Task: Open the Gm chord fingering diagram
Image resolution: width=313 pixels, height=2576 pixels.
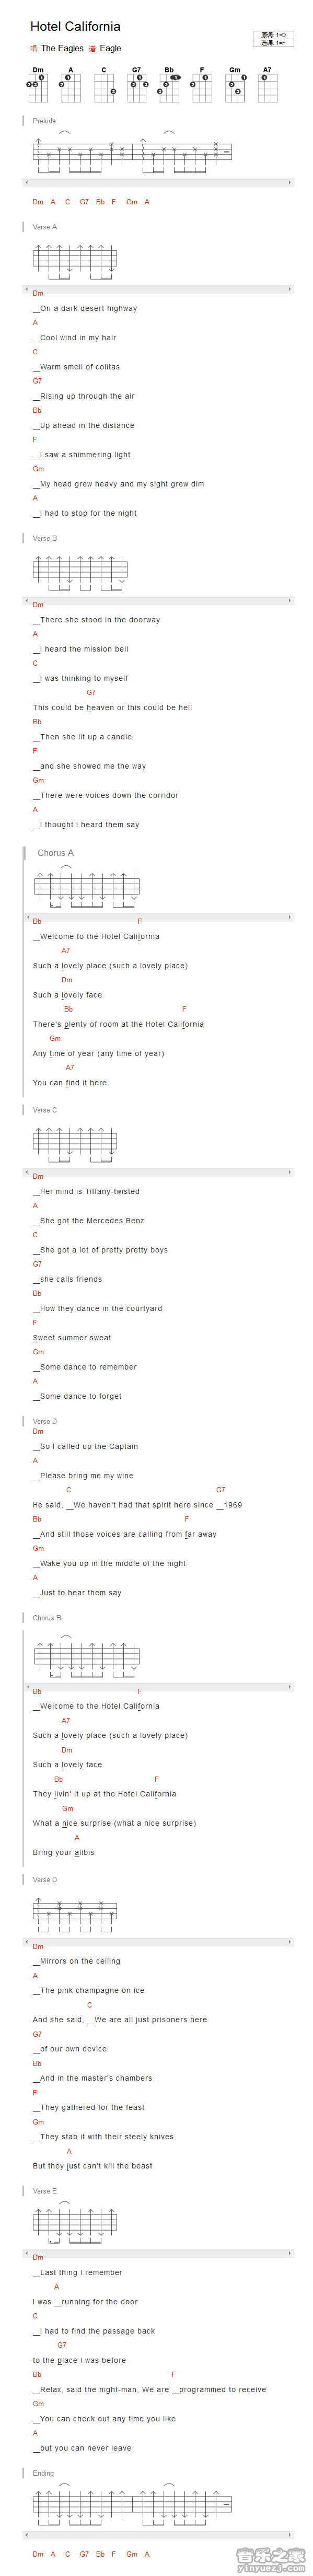Action: tap(234, 85)
